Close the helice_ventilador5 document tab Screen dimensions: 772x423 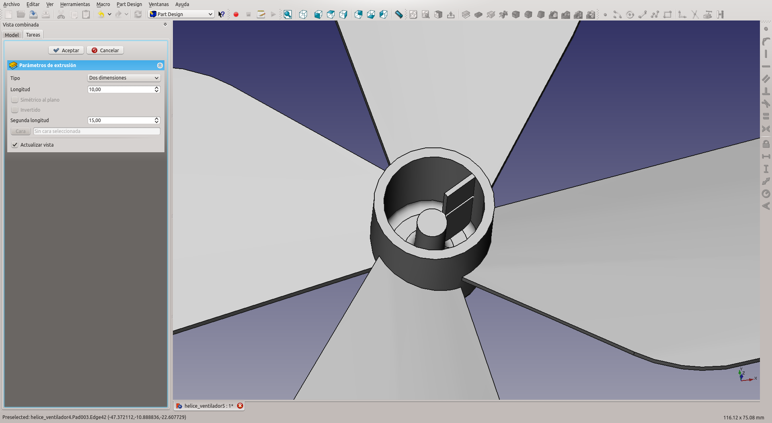(x=240, y=406)
